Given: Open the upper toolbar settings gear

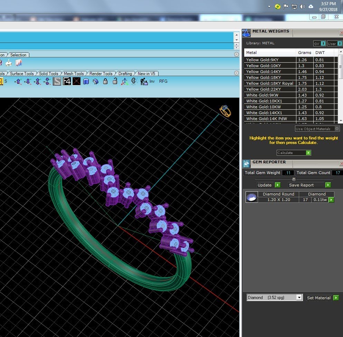Looking at the screenshot, I should tap(237, 54).
